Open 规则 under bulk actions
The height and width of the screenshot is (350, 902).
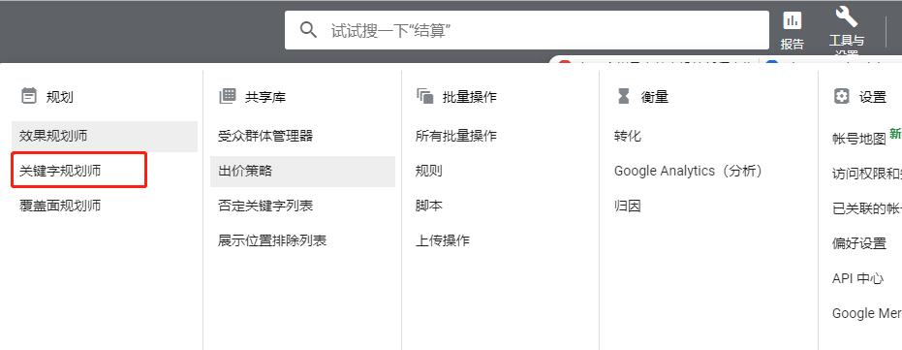click(x=428, y=171)
